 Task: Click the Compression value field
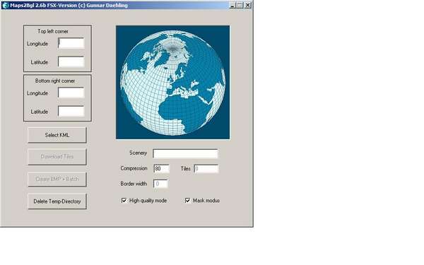[x=161, y=168]
